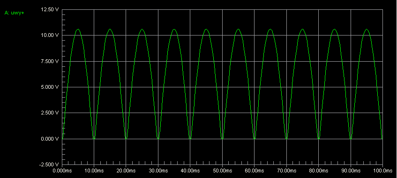Click the 90.00ms time label
397x178 pixels.
(351, 171)
